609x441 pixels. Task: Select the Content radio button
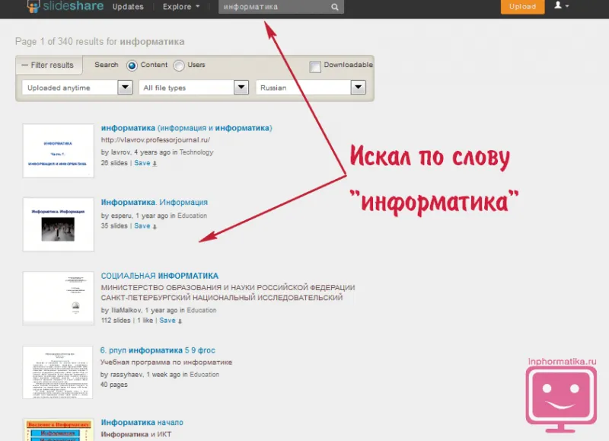click(x=132, y=66)
